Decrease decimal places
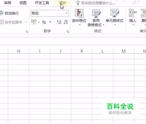The width and height of the screenshot is (146, 124). [65, 22]
